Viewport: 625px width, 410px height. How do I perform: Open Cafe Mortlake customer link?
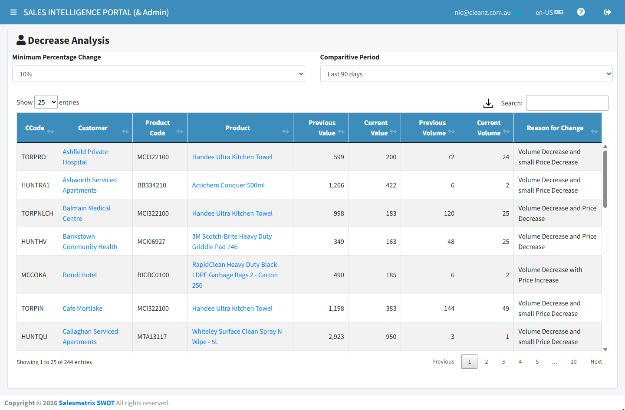pos(82,308)
